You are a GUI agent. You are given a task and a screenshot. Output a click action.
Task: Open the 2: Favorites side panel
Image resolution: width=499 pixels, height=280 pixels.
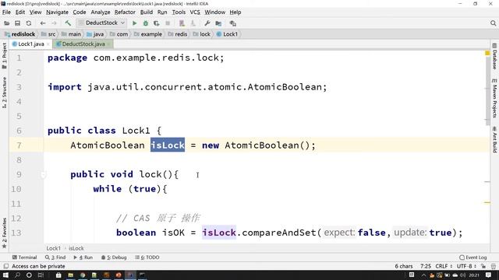point(4,233)
